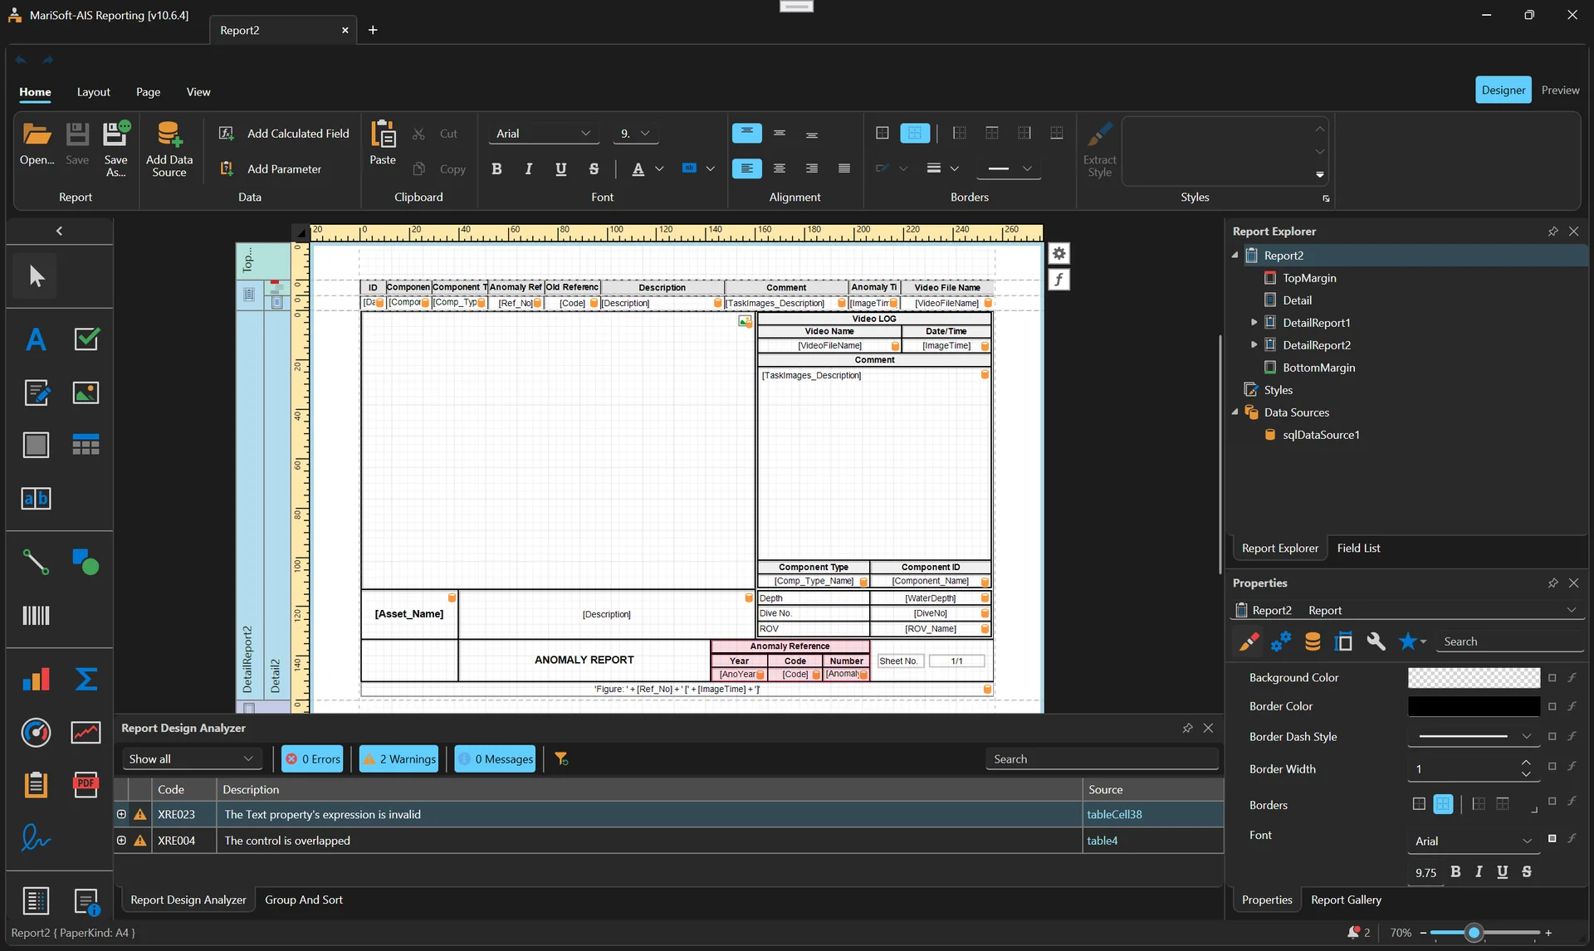Select the Line control tool

pos(36,563)
